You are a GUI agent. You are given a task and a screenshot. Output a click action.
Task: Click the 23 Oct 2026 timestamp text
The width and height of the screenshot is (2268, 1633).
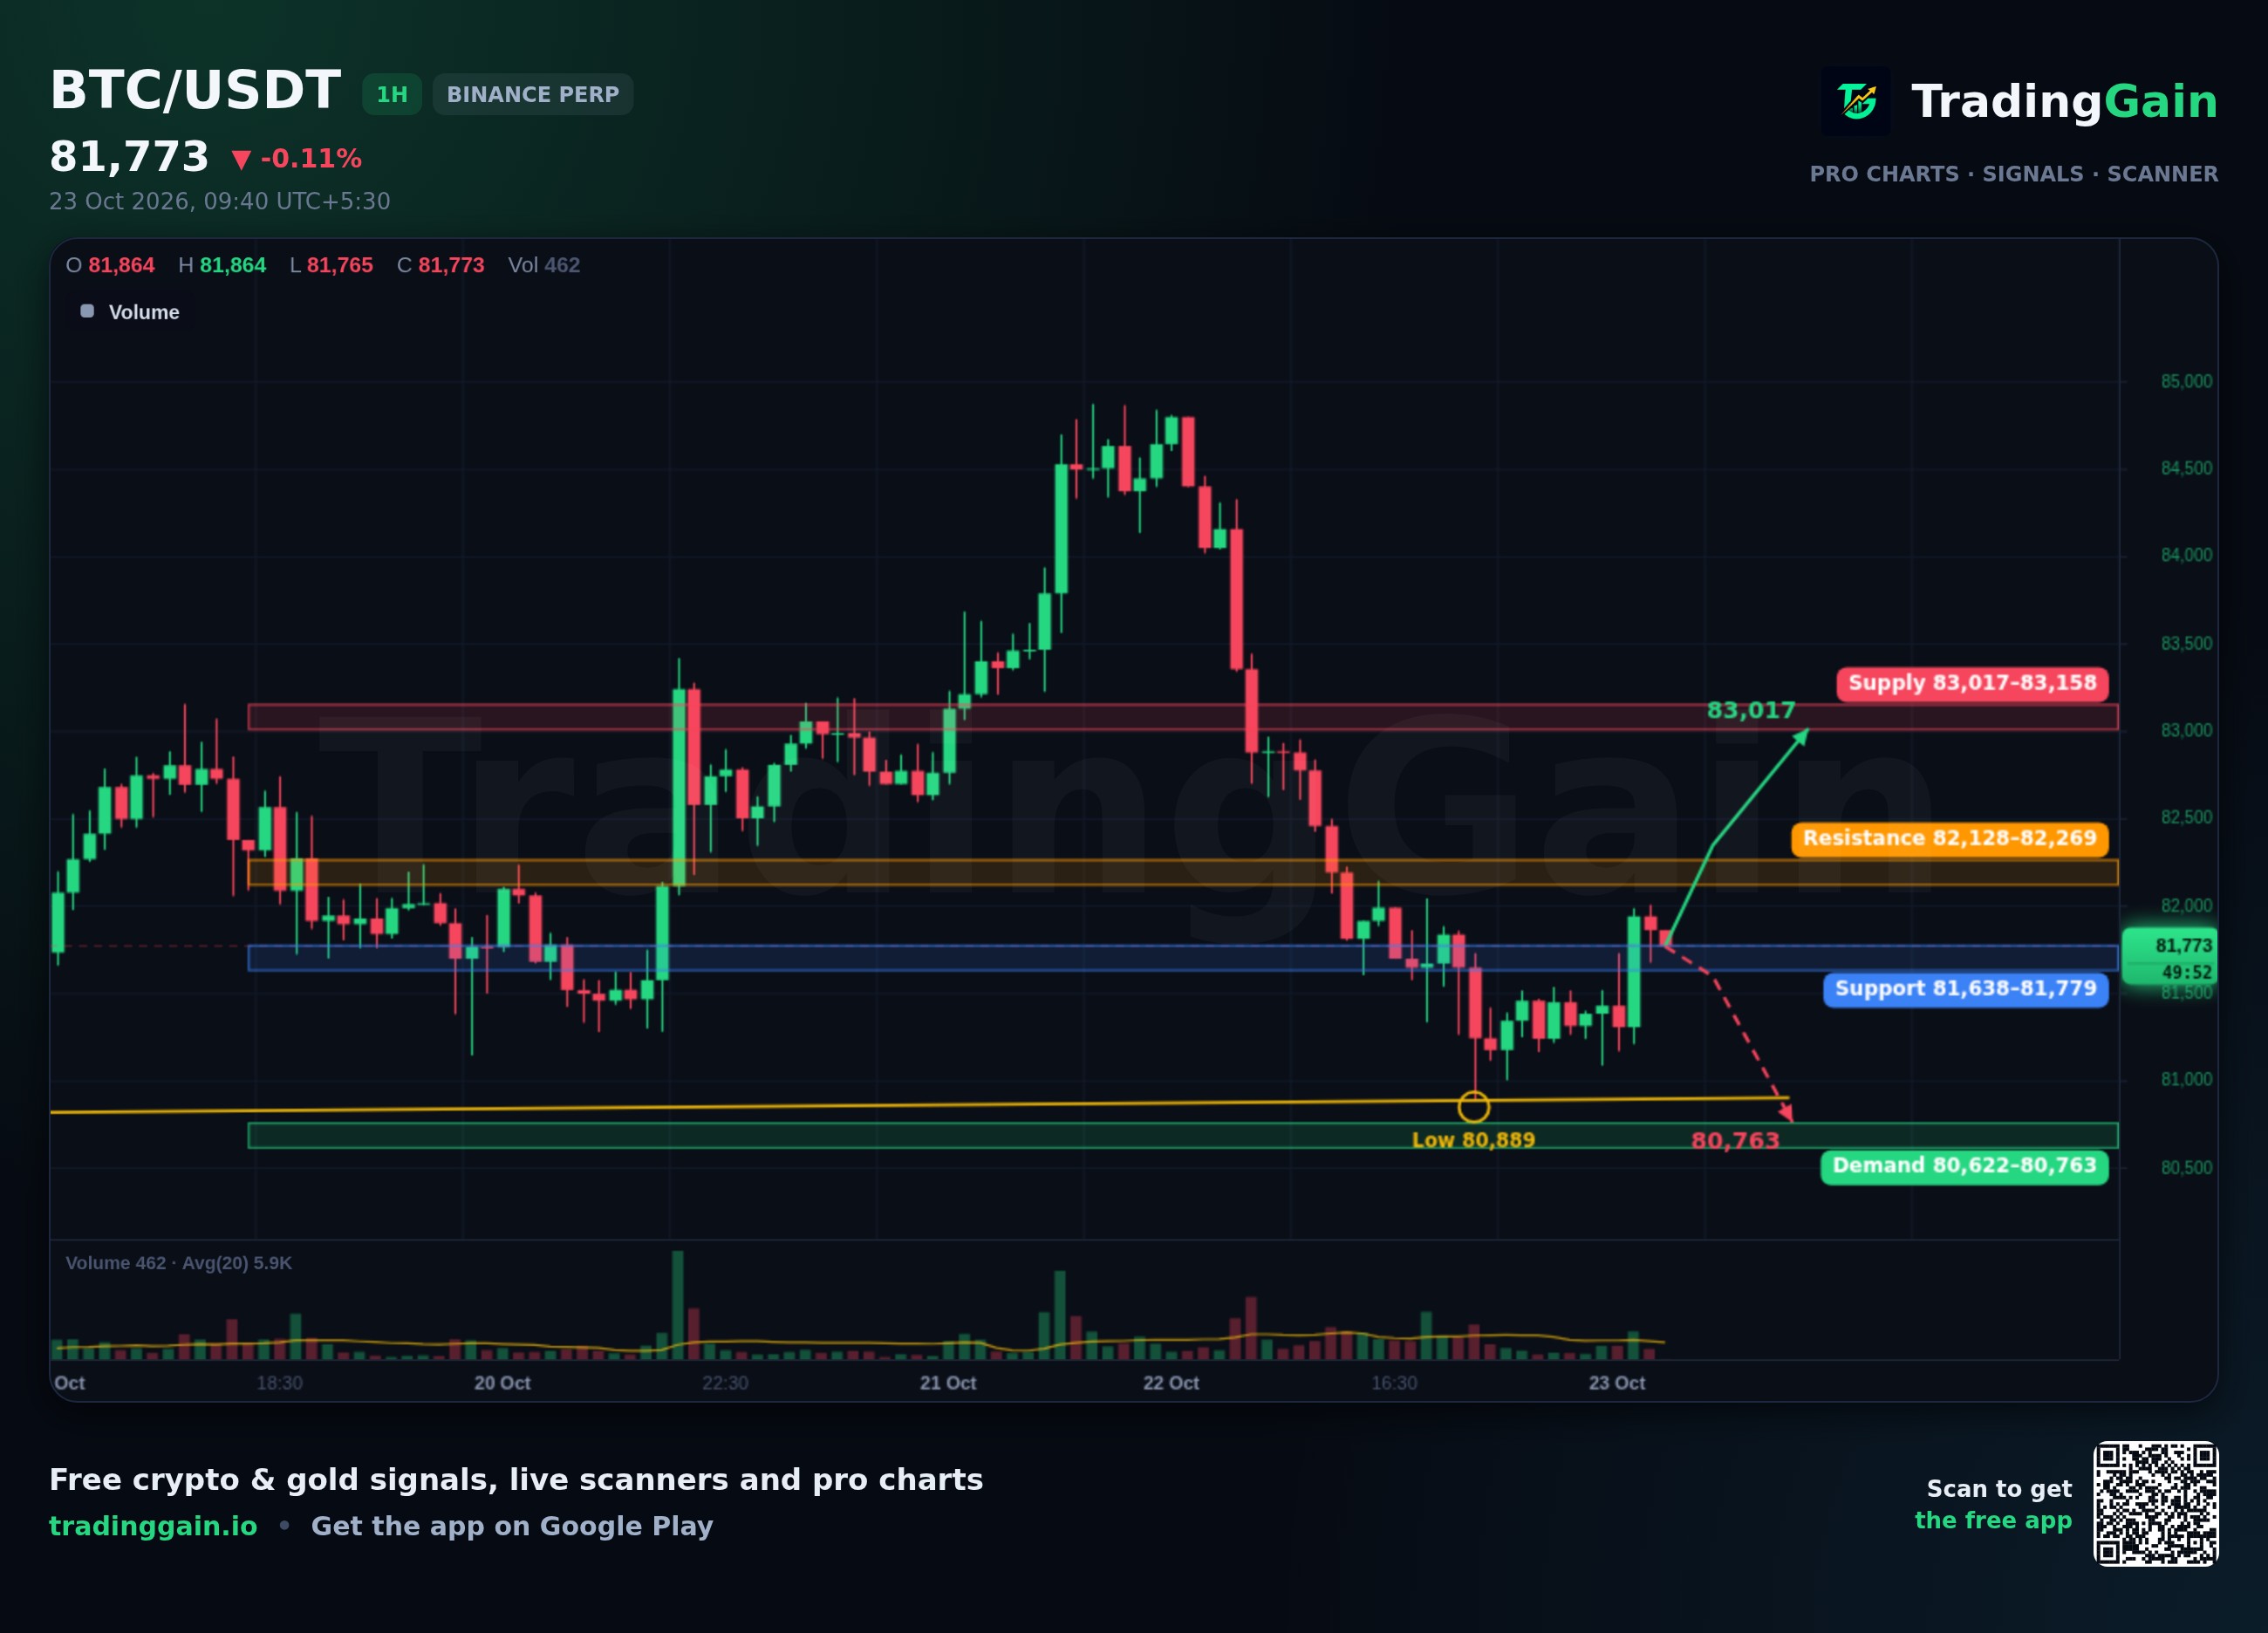coord(220,201)
